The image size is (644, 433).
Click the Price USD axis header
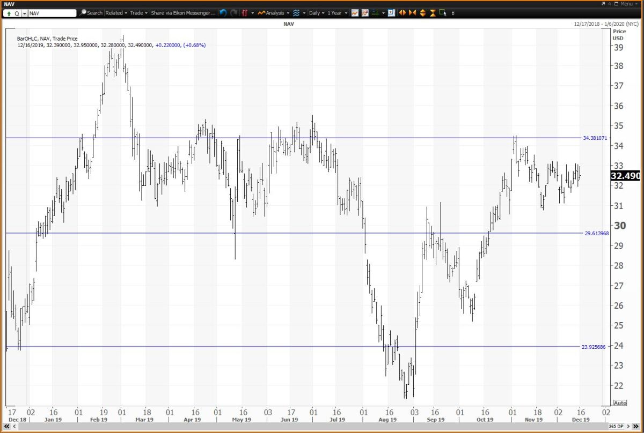coord(619,35)
